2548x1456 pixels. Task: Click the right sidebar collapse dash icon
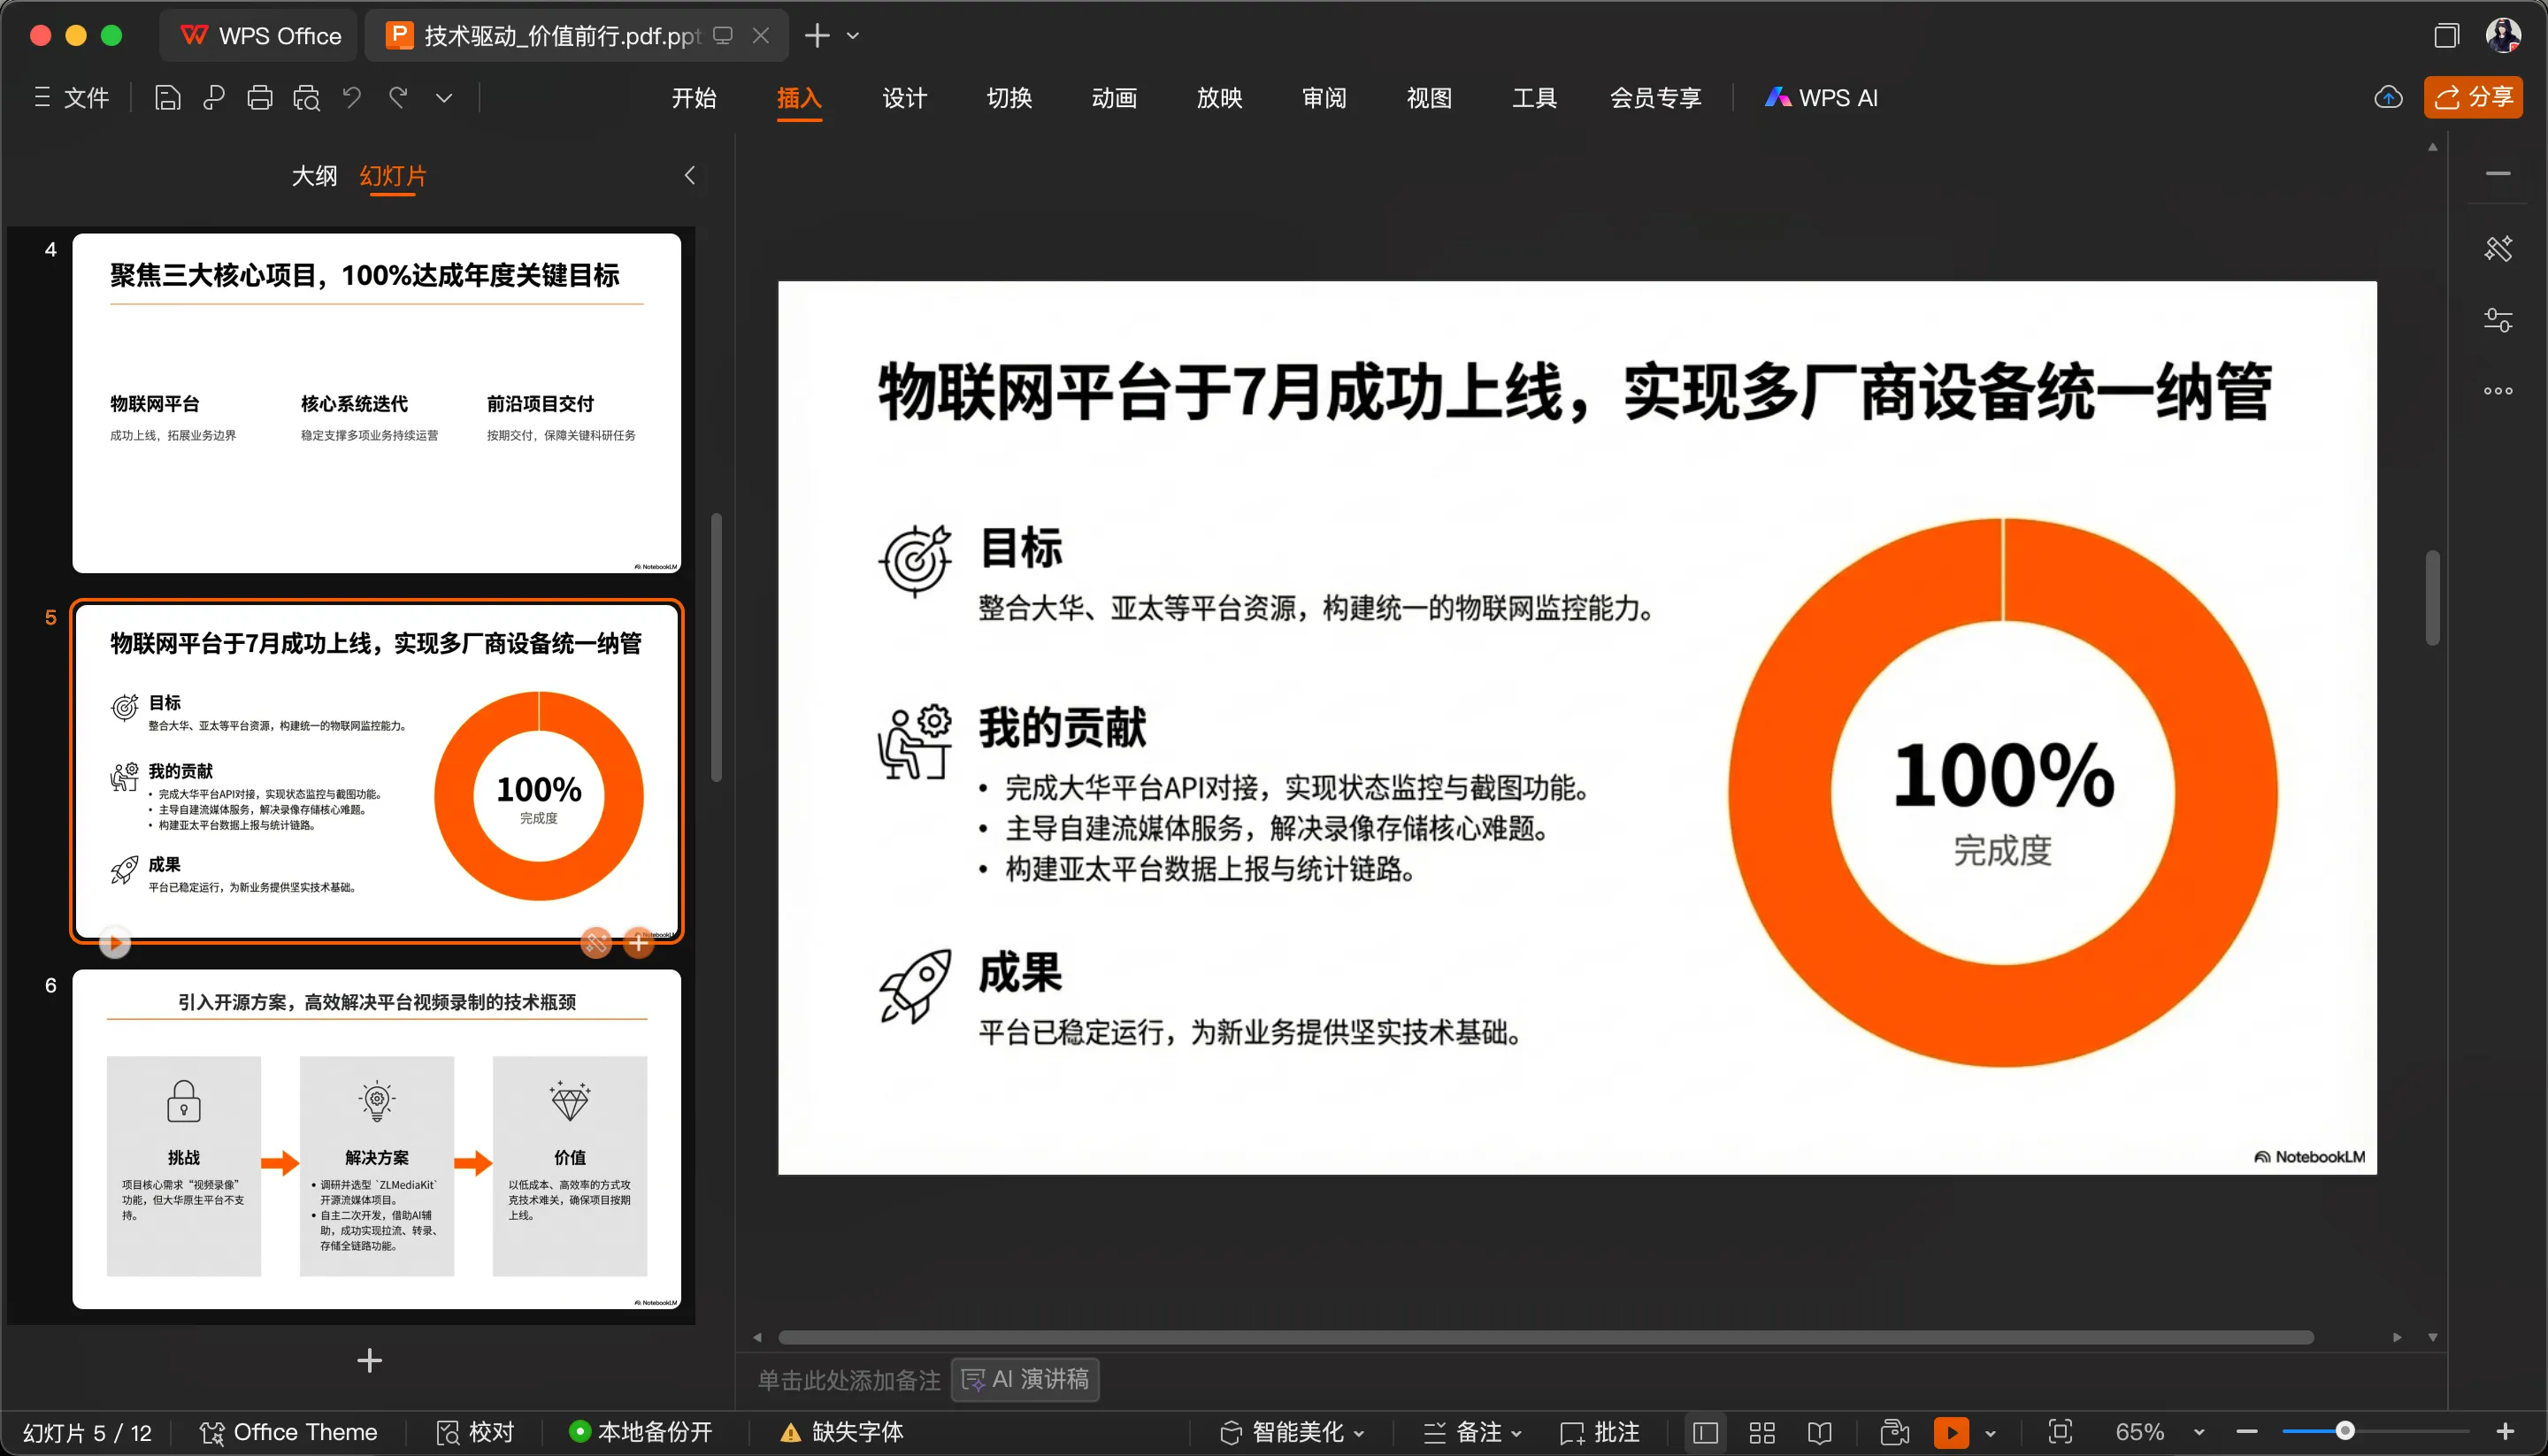point(2498,173)
